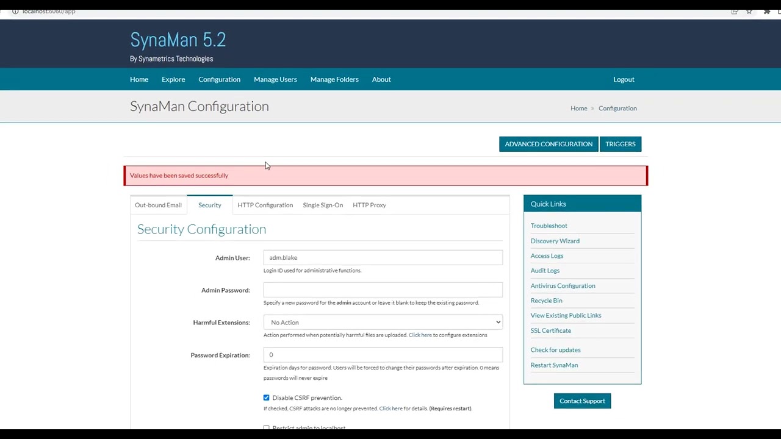Click the Contact Support button
The height and width of the screenshot is (439, 781).
[582, 401]
